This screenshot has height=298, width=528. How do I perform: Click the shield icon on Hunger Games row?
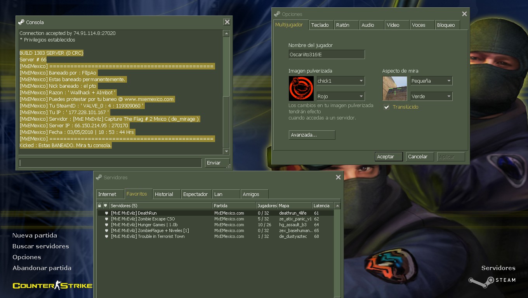[x=106, y=225]
